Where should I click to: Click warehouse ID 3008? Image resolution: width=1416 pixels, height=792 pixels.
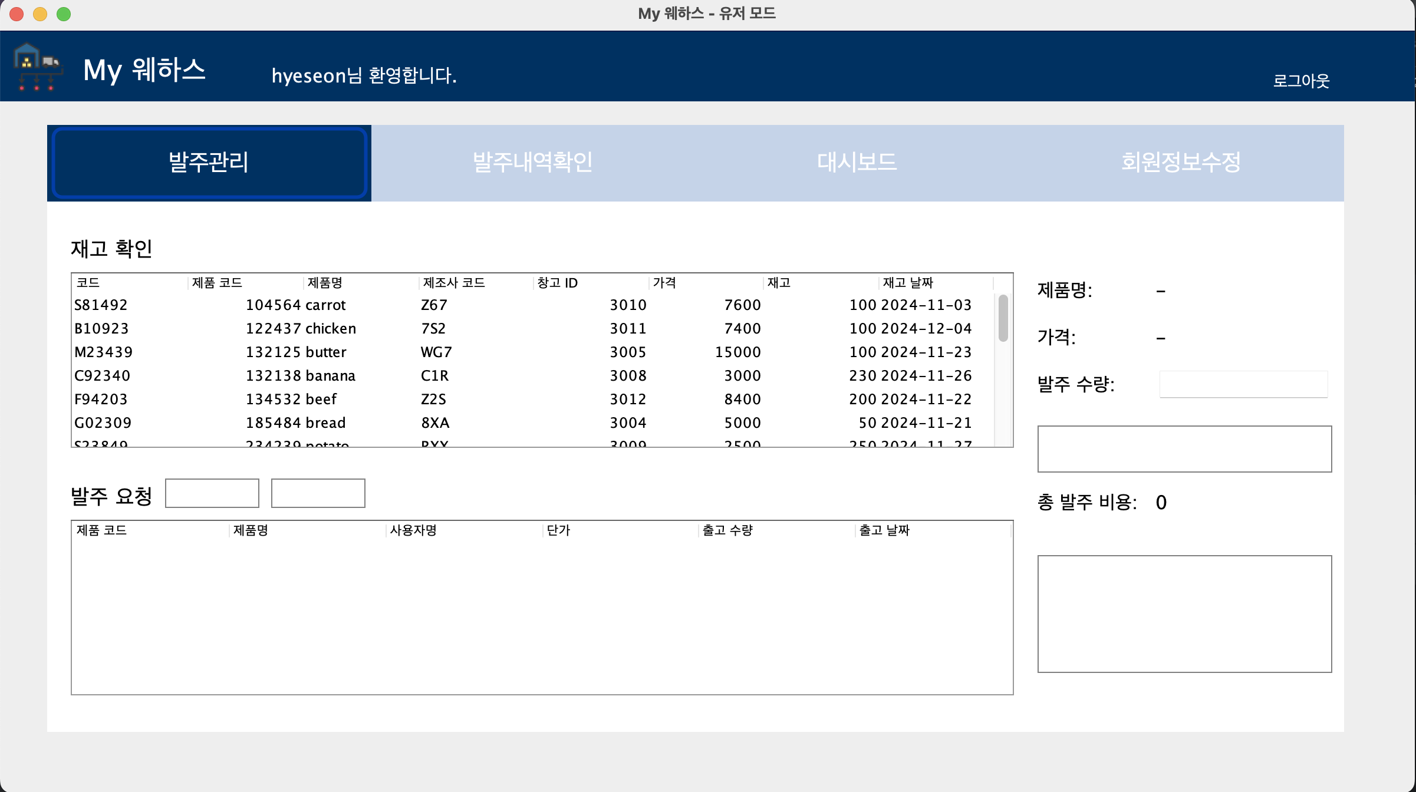click(628, 376)
